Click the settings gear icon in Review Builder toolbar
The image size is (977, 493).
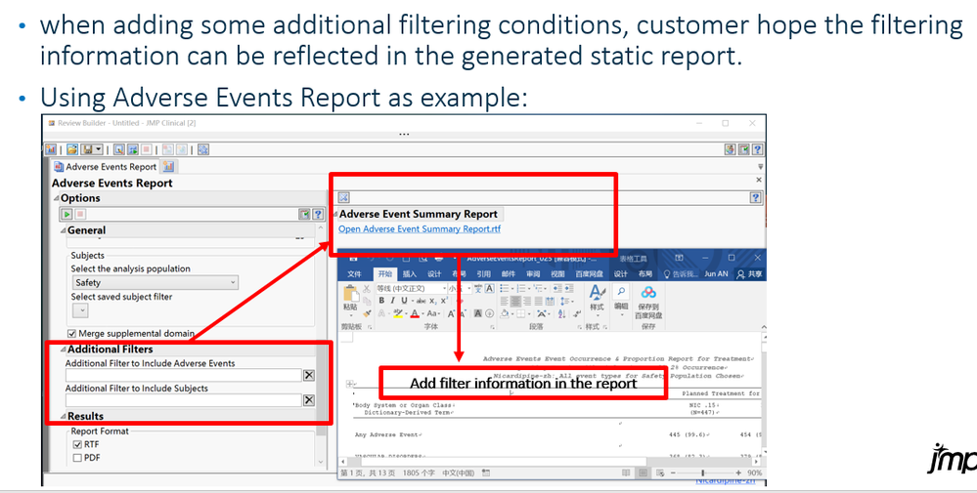tap(203, 149)
